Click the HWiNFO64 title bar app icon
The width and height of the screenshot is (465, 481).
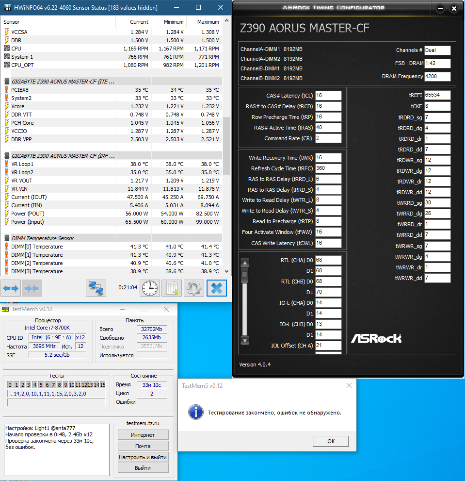tap(7, 7)
